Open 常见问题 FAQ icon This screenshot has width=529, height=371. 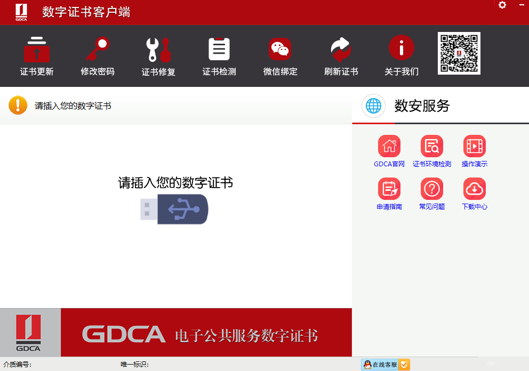[x=432, y=189]
